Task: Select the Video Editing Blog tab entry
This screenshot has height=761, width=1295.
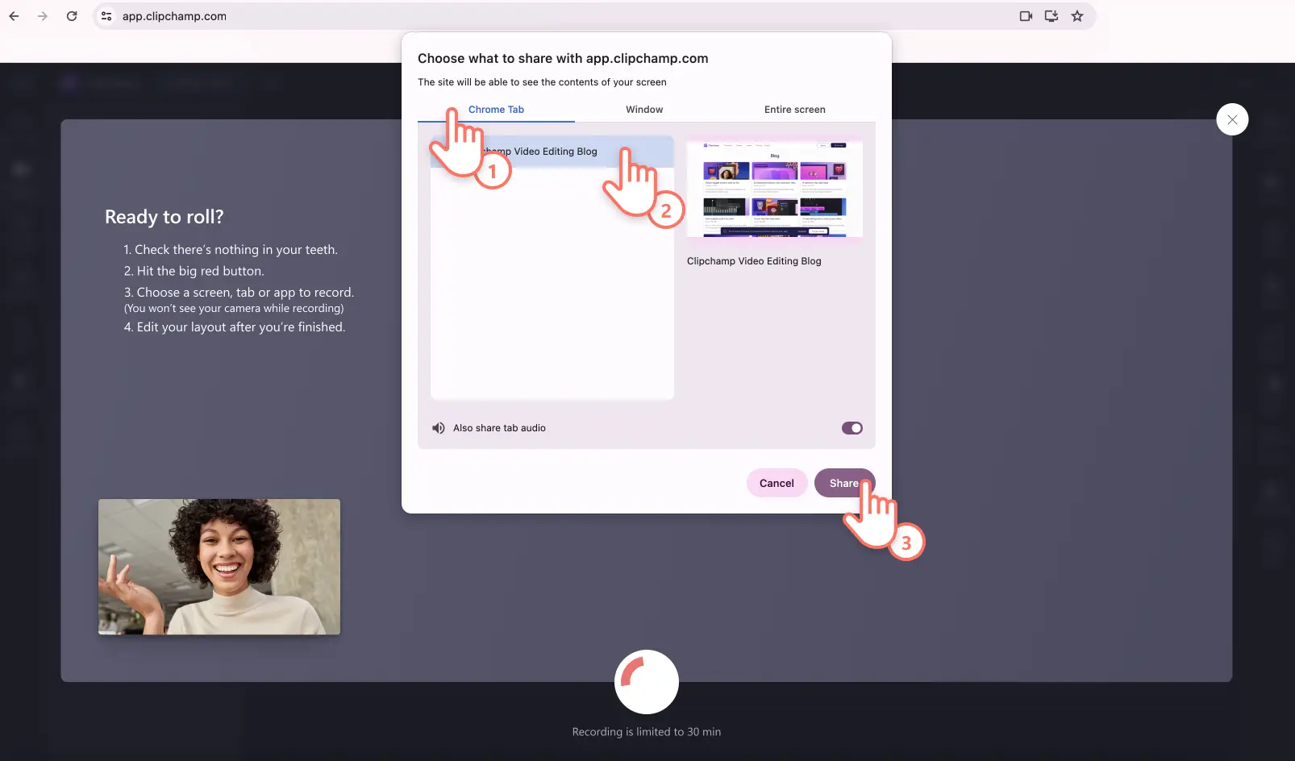Action: (x=552, y=152)
